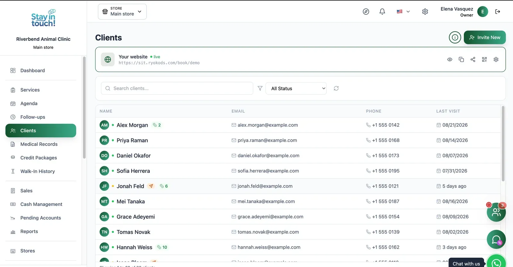This screenshot has width=513, height=267.
Task: Click the clients table vertical scrollbar
Action: coord(503,144)
